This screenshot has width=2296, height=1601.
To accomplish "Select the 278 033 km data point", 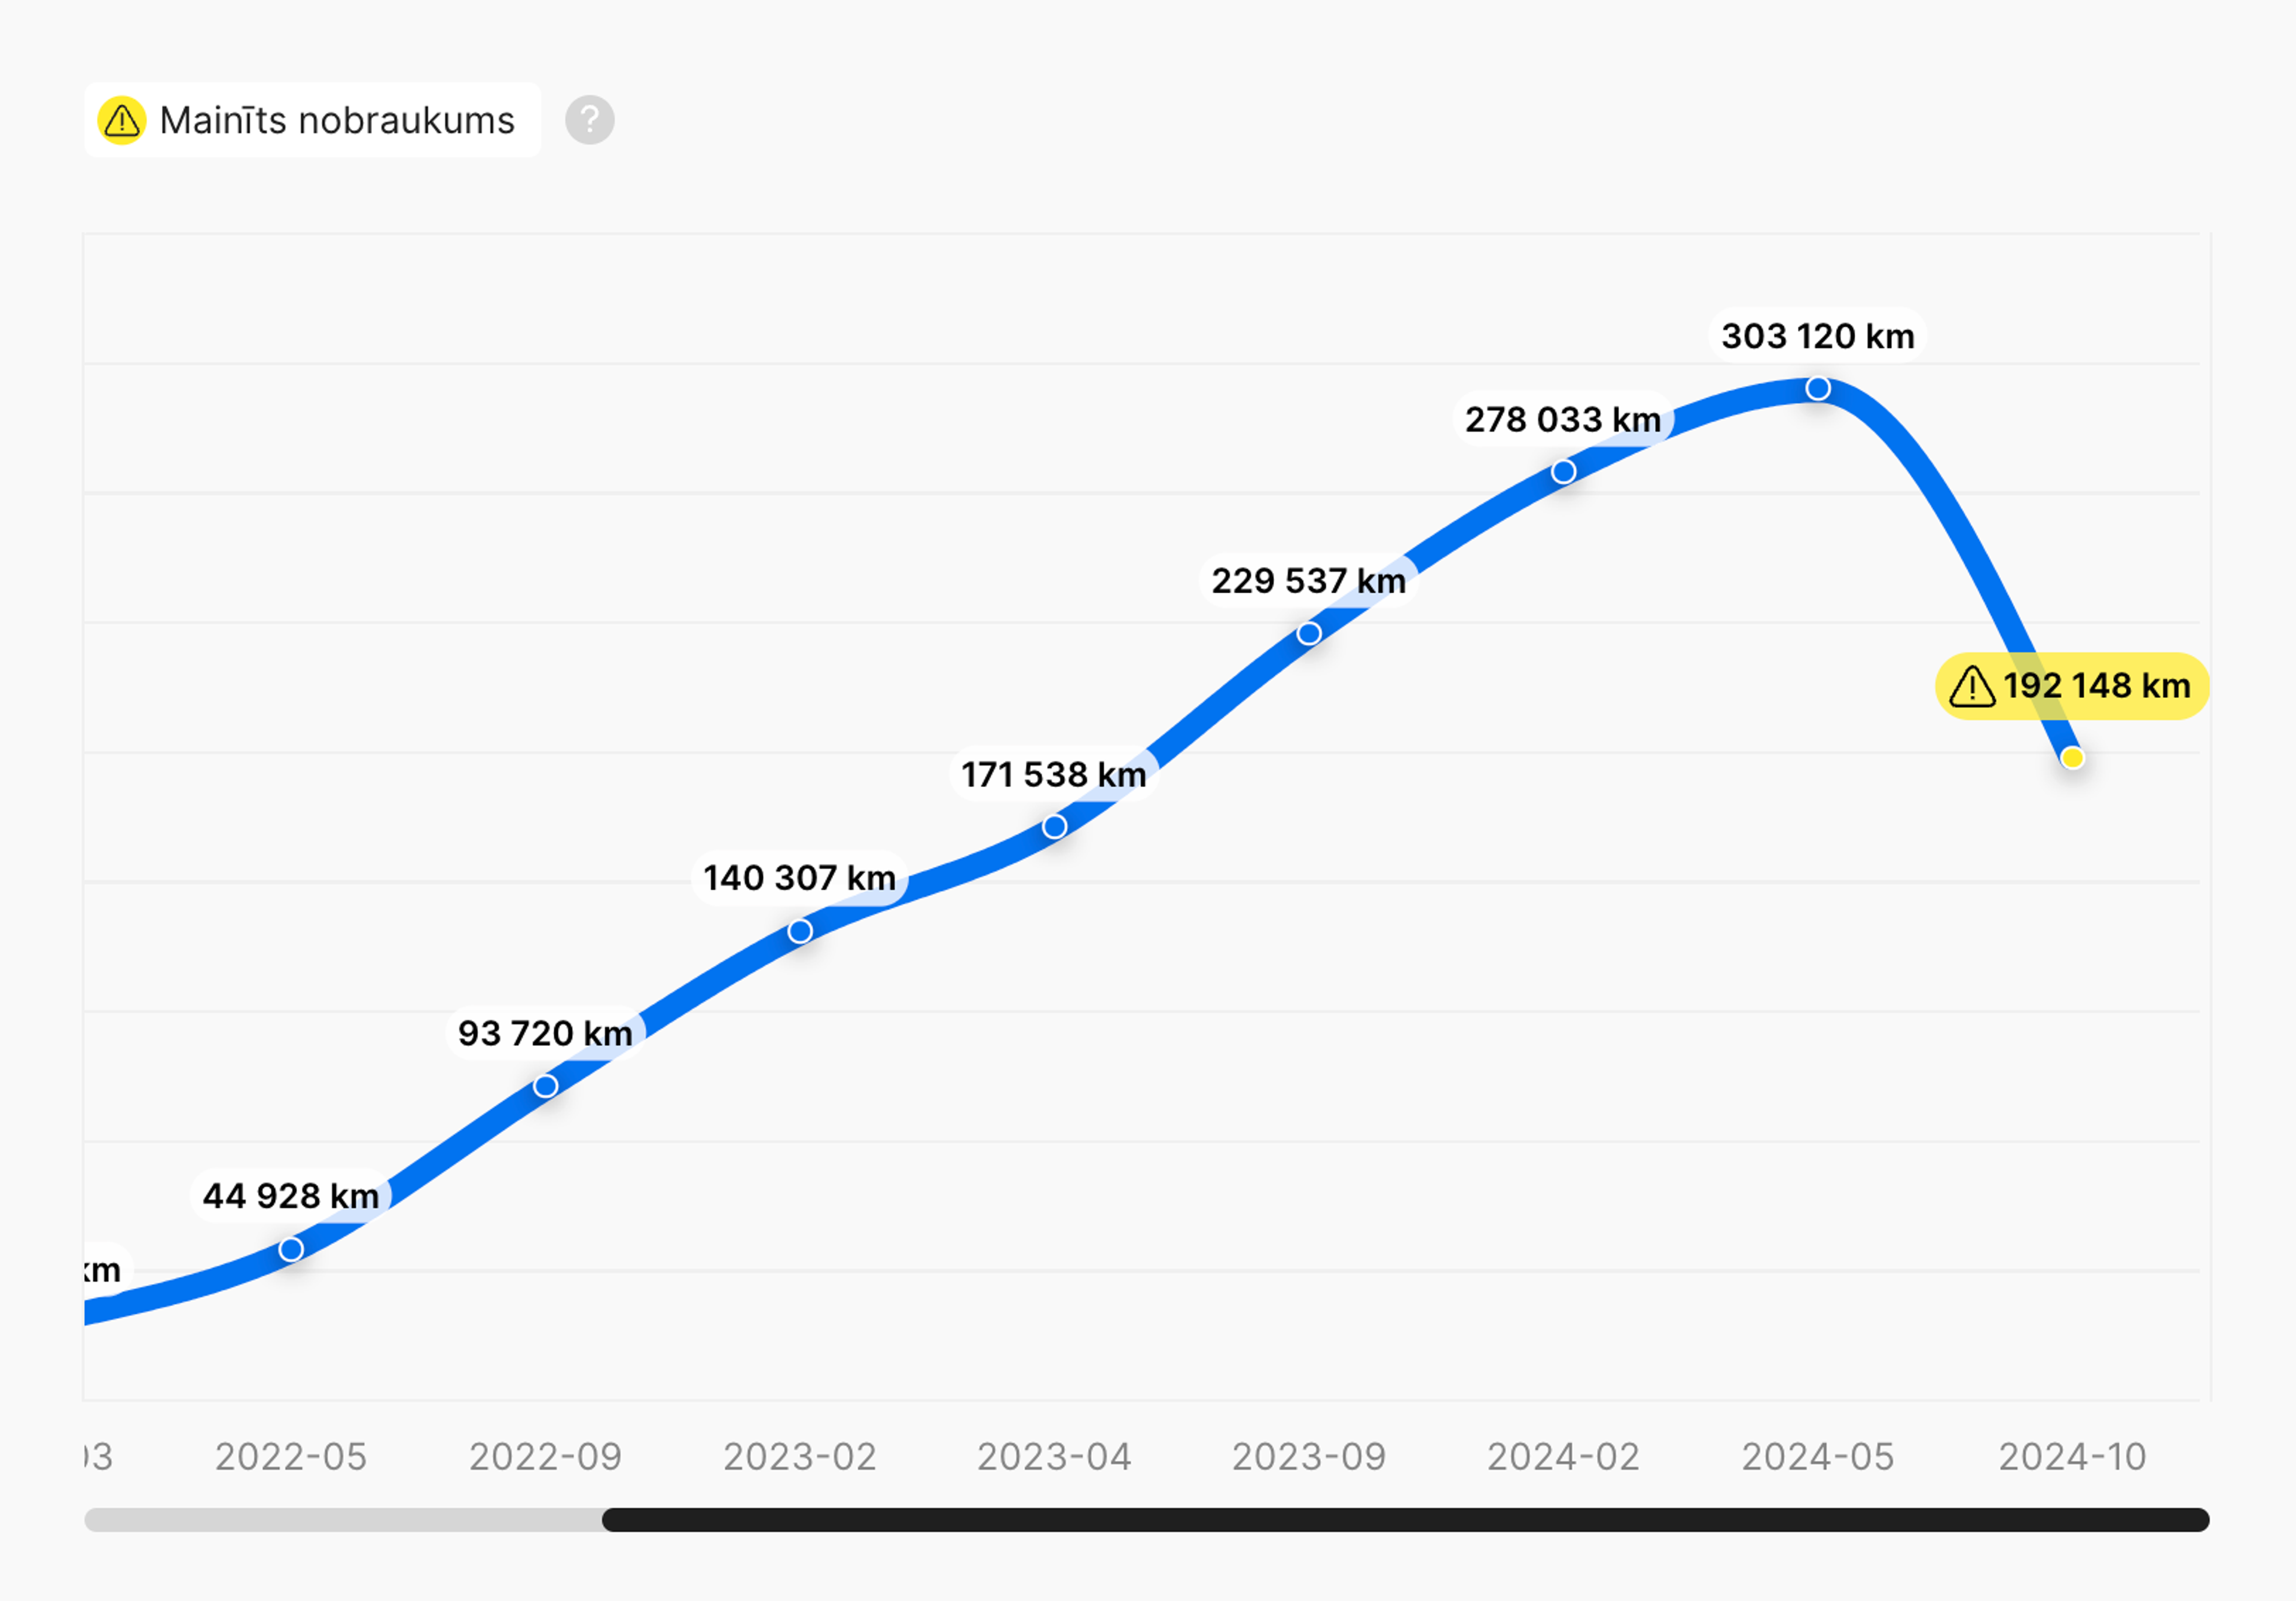I will (x=1564, y=471).
